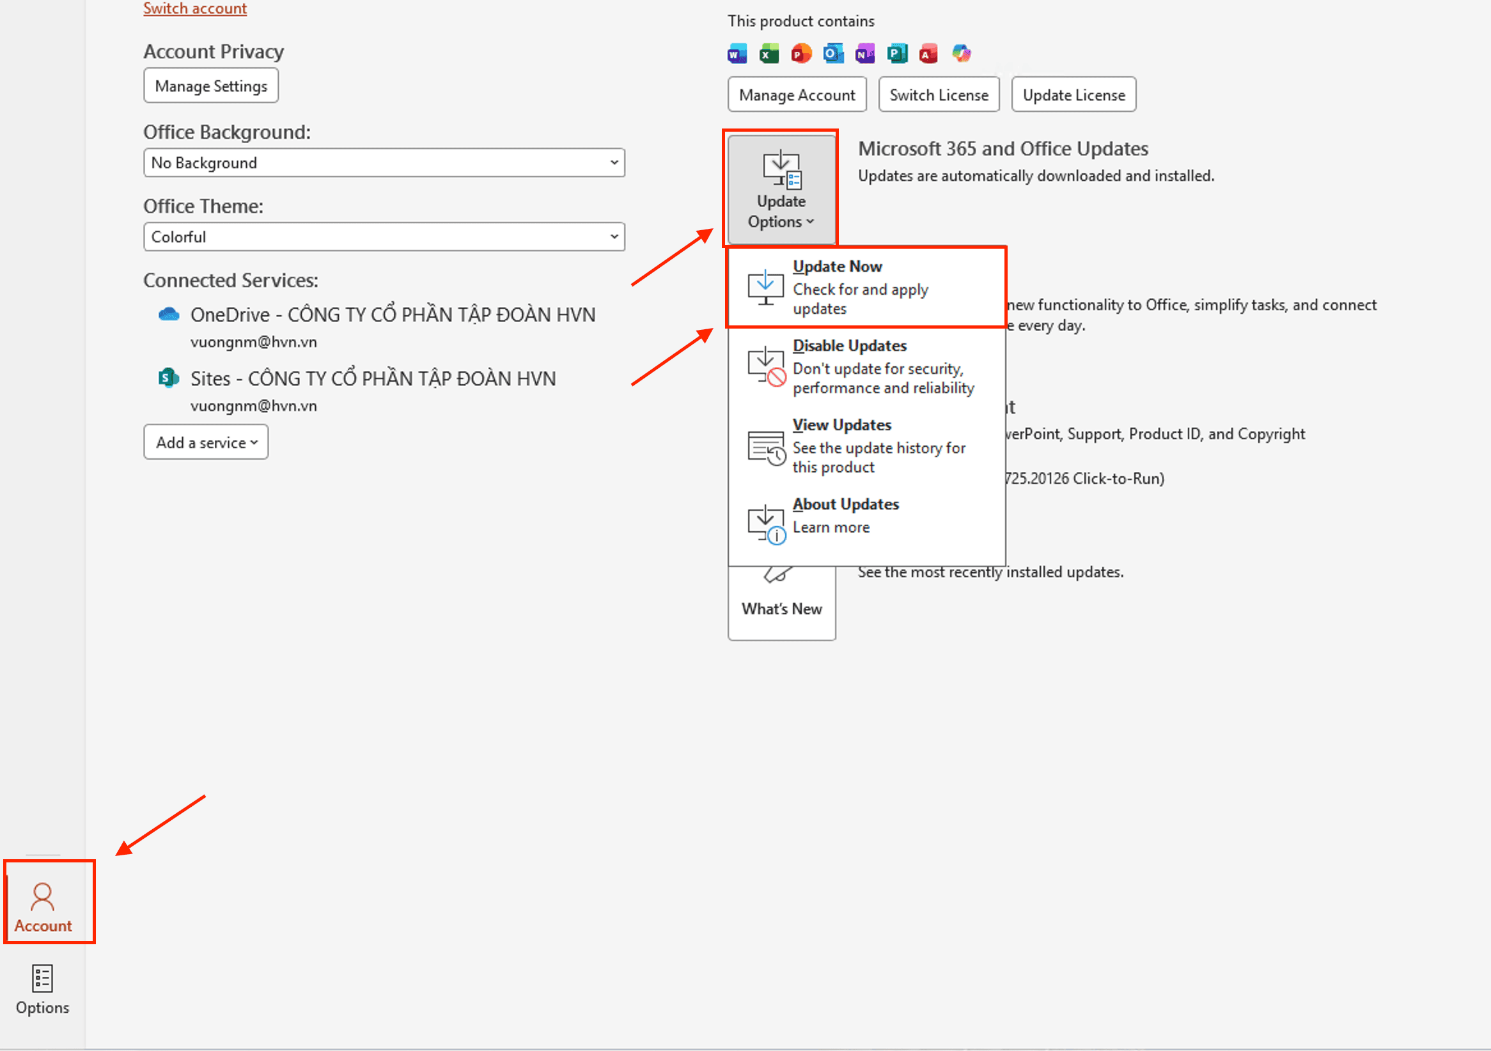This screenshot has height=1051, width=1491.
Task: Open the Office Background dropdown
Action: [x=384, y=163]
